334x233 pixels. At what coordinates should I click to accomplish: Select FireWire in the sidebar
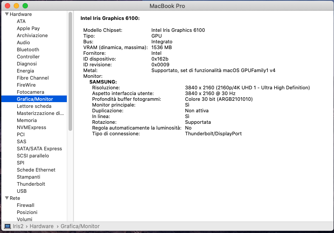(26, 85)
